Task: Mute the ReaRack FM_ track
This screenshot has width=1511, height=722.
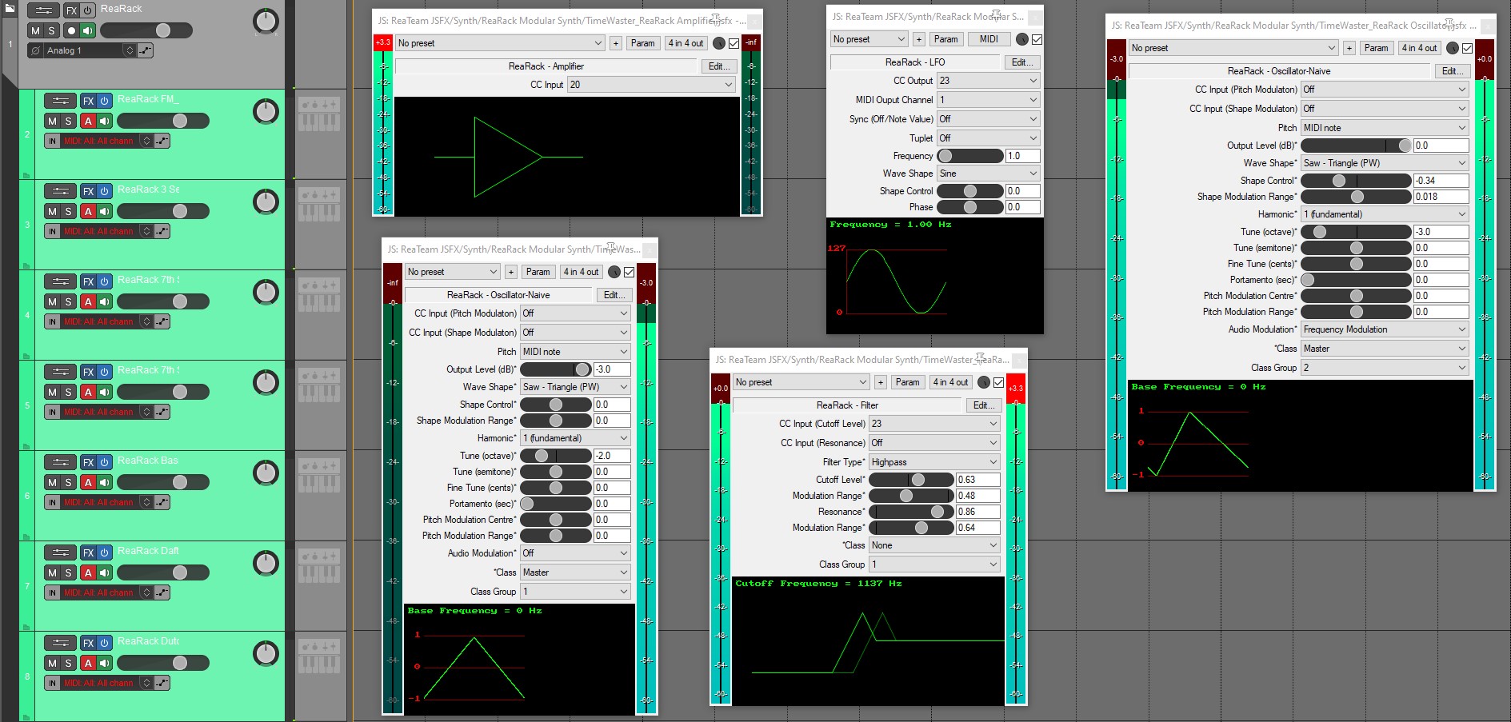Action: pyautogui.click(x=52, y=121)
